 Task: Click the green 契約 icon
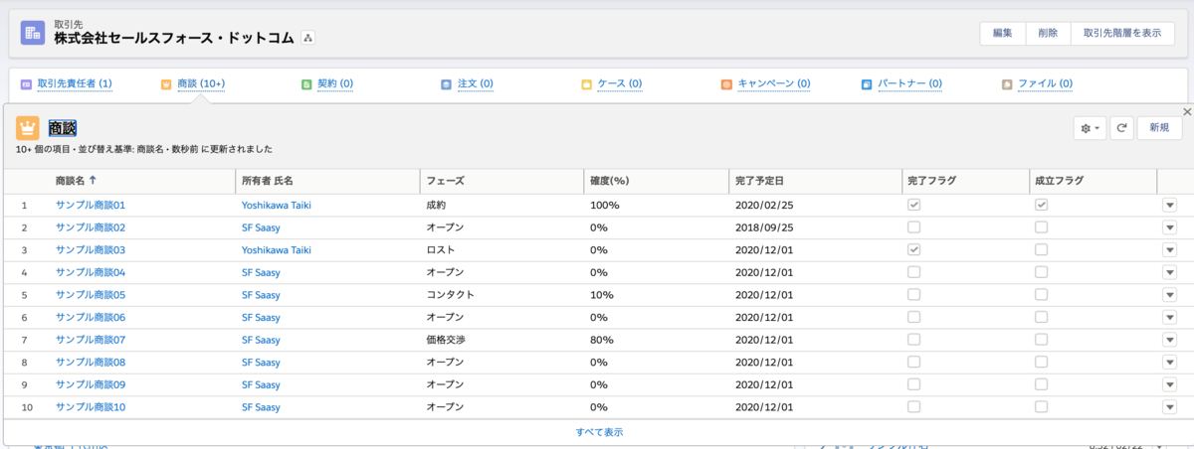coord(306,84)
